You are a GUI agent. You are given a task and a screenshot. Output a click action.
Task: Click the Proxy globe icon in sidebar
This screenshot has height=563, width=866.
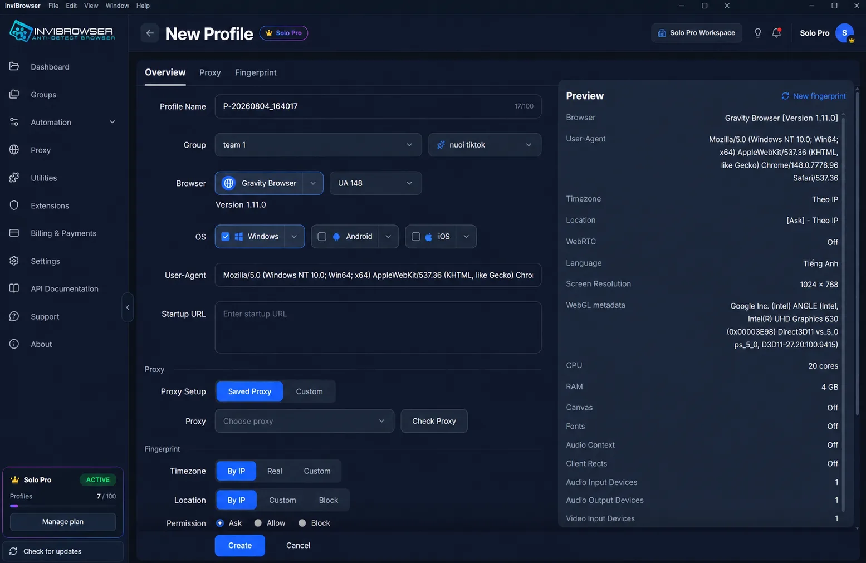[x=14, y=150]
